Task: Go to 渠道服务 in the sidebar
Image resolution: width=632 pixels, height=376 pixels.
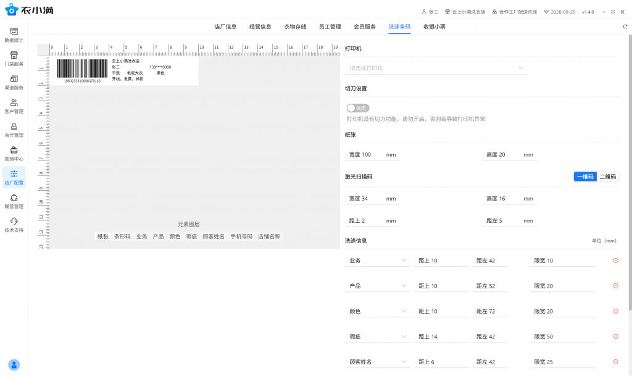Action: pos(14,82)
